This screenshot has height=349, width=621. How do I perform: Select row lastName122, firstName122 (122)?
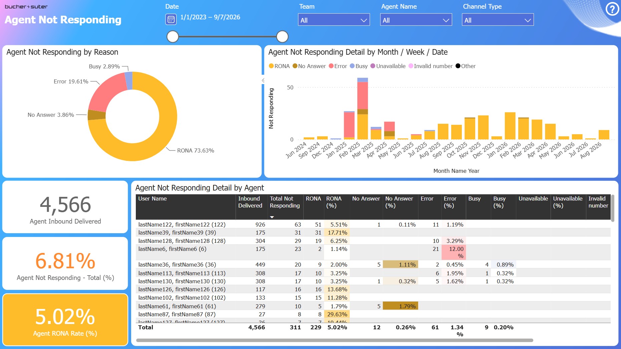point(373,225)
